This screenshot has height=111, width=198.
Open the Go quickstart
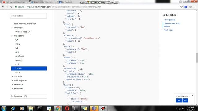17,48
